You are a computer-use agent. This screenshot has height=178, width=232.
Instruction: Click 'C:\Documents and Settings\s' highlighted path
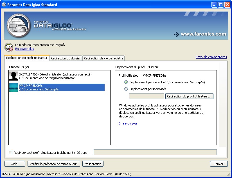[39, 89]
